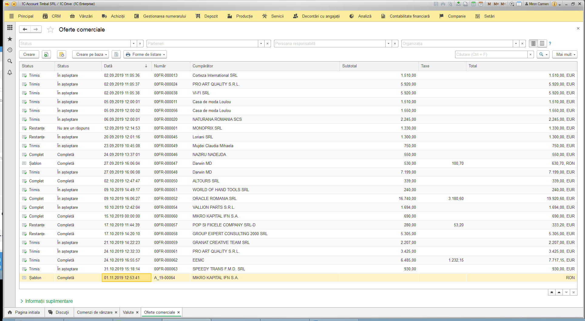The image size is (585, 321).
Task: Go forward with the right arrow button
Action: 36,29
